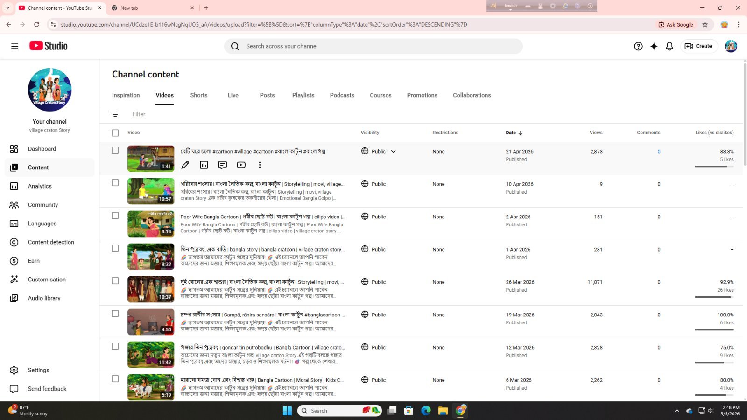Viewport: 747px width, 420px height.
Task: Click the likes ratio bar showing 100.0%
Action: tap(714, 330)
